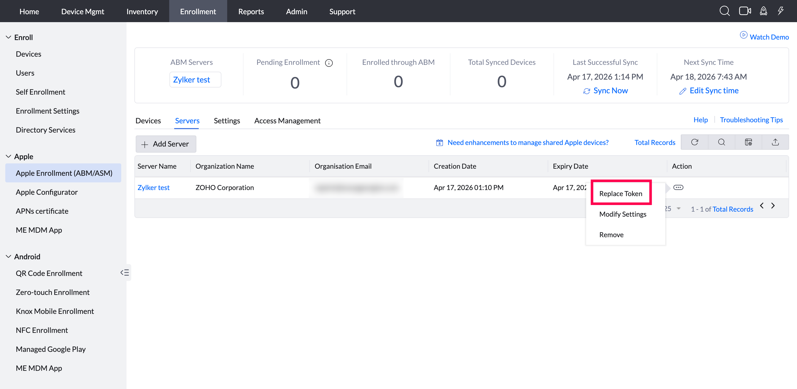Collapse the Enroll sidebar section

(8, 37)
